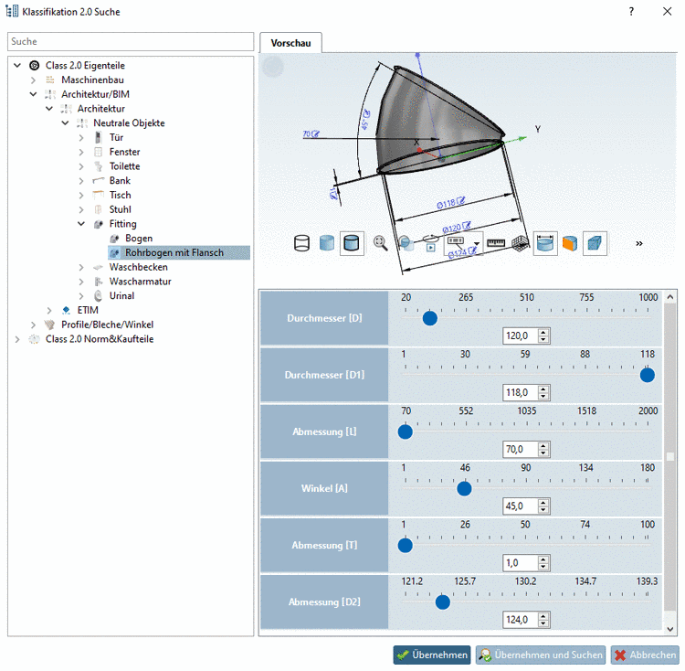Expand Class 2.0 Norm&Kaufteile node
This screenshot has height=671, width=685.
point(17,339)
